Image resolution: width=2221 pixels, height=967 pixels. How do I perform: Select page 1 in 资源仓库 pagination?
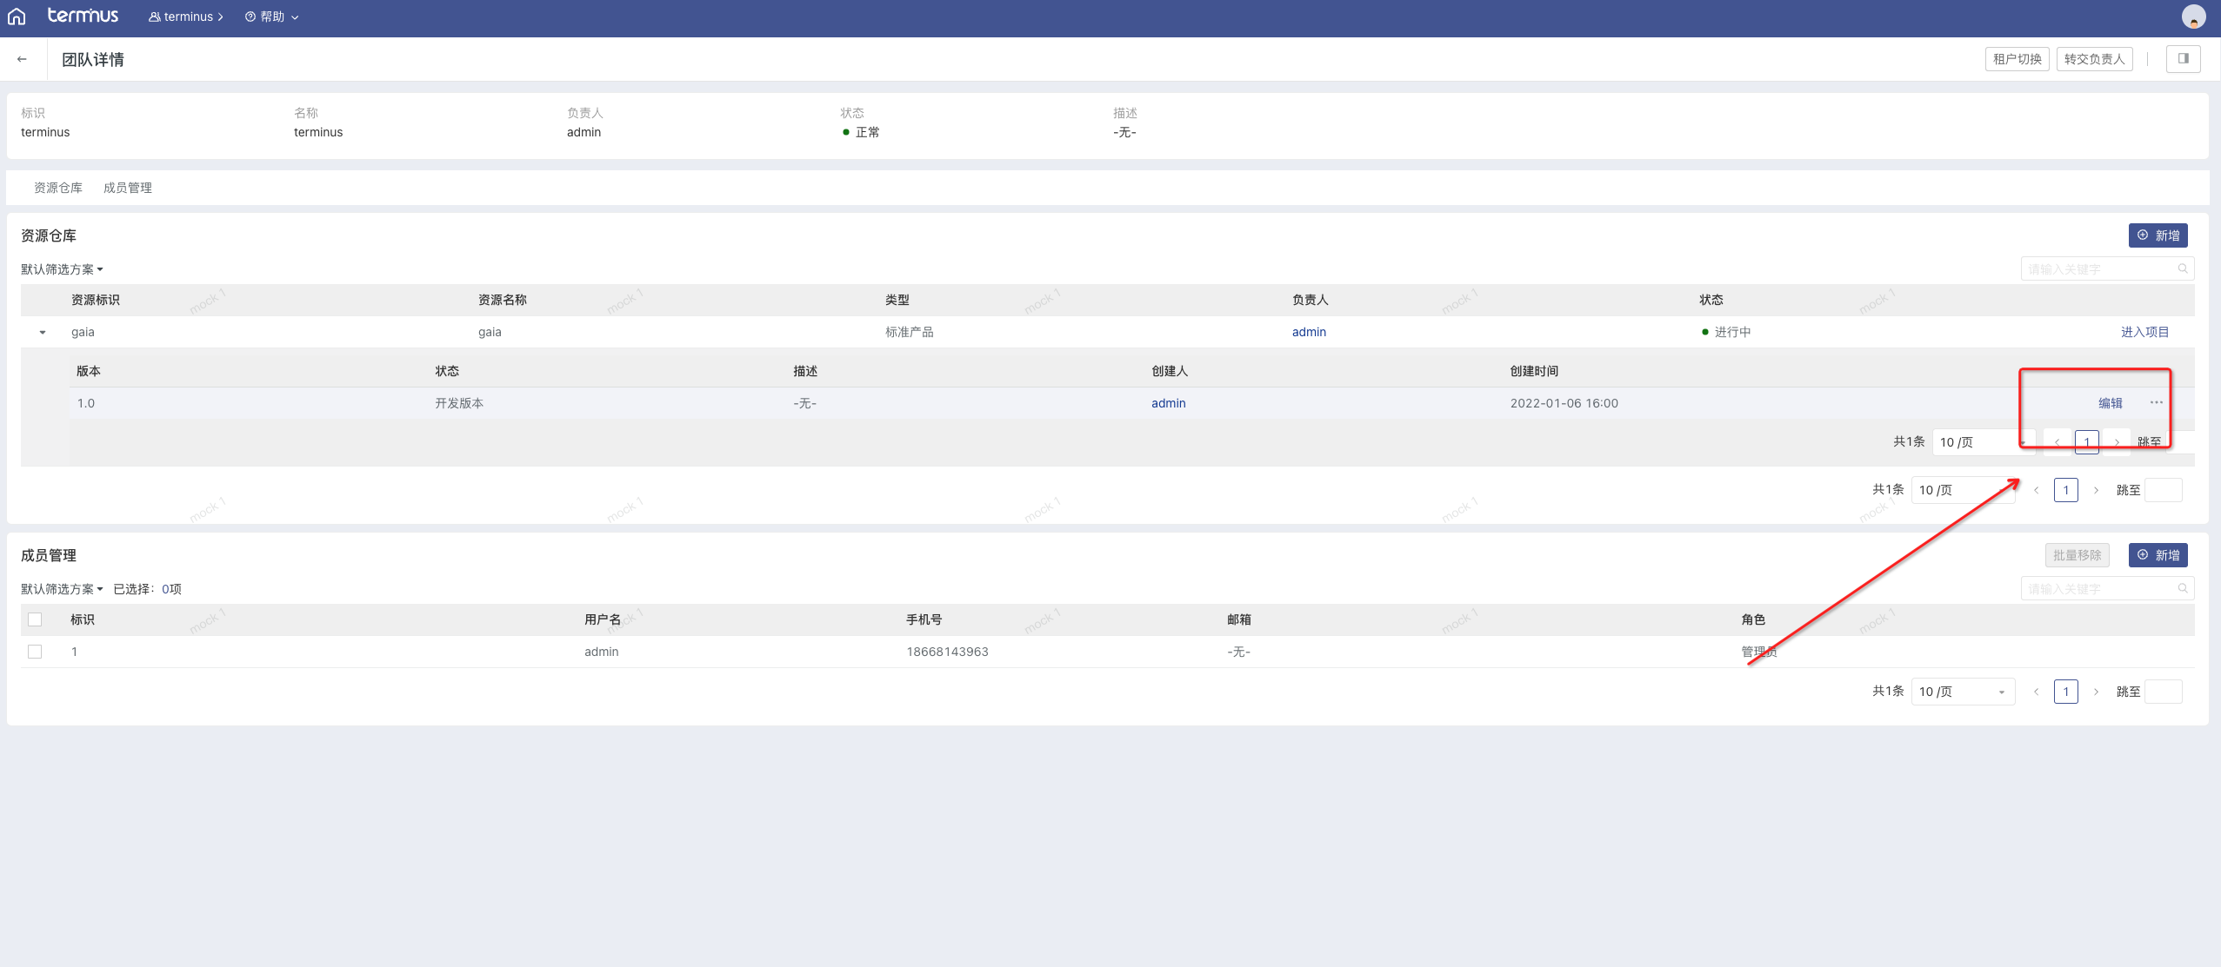(x=2066, y=490)
